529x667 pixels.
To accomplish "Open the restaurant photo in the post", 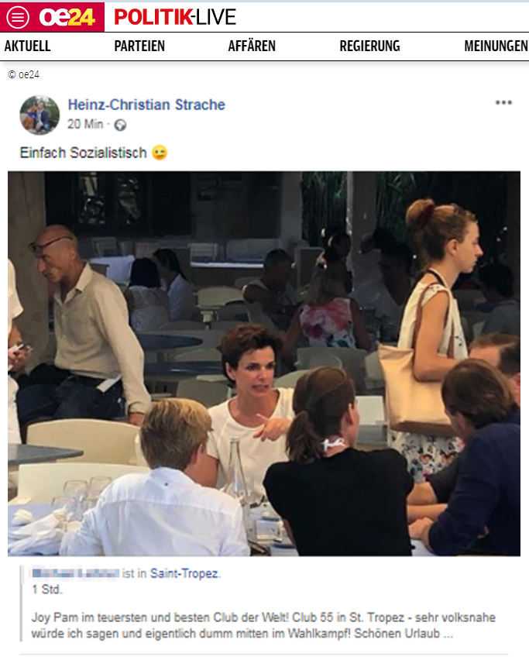I will [264, 363].
